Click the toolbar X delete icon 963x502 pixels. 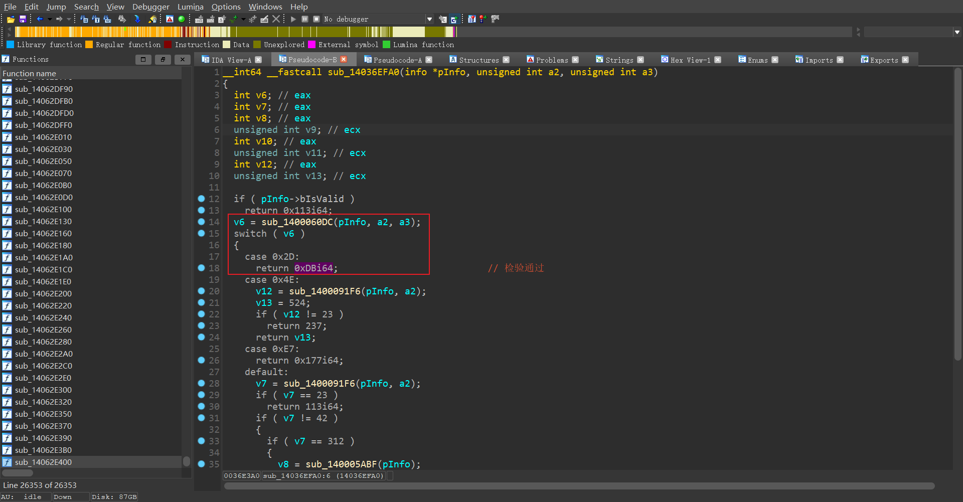pyautogui.click(x=276, y=19)
